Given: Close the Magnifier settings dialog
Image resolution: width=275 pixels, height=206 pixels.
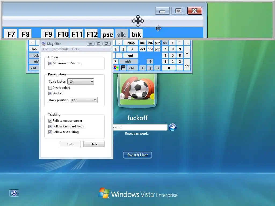Looking at the screenshot, I should click(x=107, y=44).
